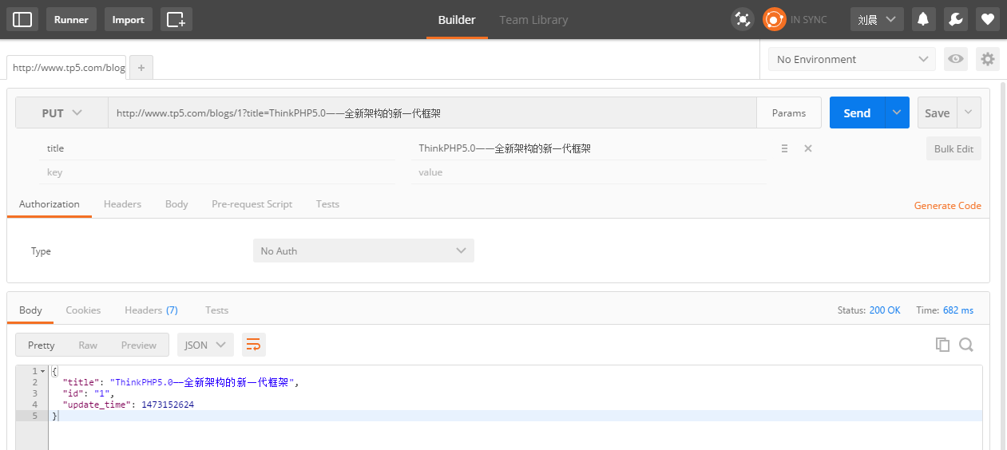The image size is (1007, 450).
Task: Open the response Cookies tab
Action: 83,310
